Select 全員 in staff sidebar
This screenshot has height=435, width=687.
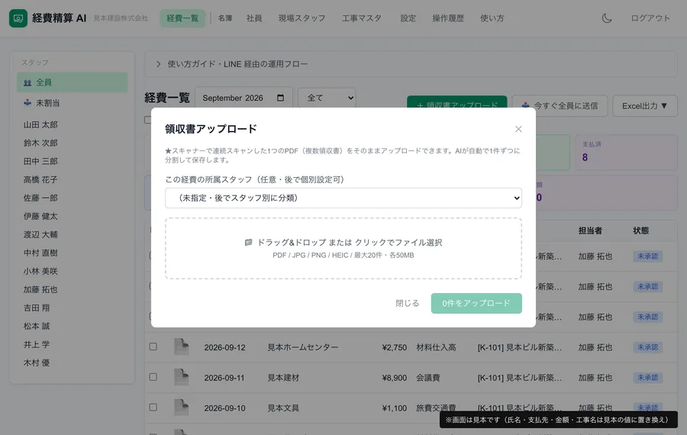pos(73,82)
